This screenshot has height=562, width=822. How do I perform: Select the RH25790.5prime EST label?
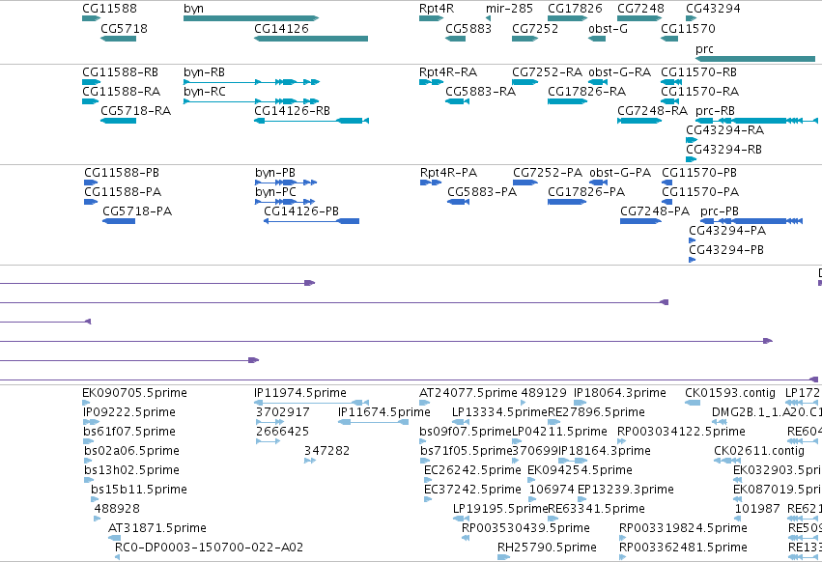pos(547,548)
